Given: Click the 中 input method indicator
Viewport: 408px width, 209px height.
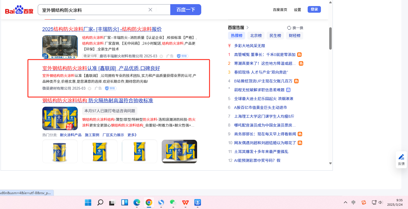Looking at the screenshot, I should point(354,202).
